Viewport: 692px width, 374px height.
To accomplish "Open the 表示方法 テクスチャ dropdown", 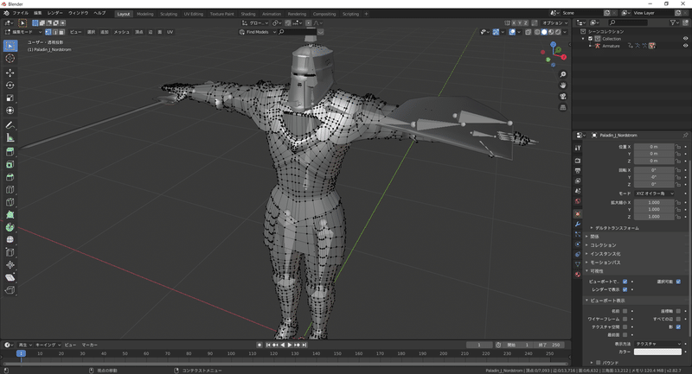I will tap(658, 344).
